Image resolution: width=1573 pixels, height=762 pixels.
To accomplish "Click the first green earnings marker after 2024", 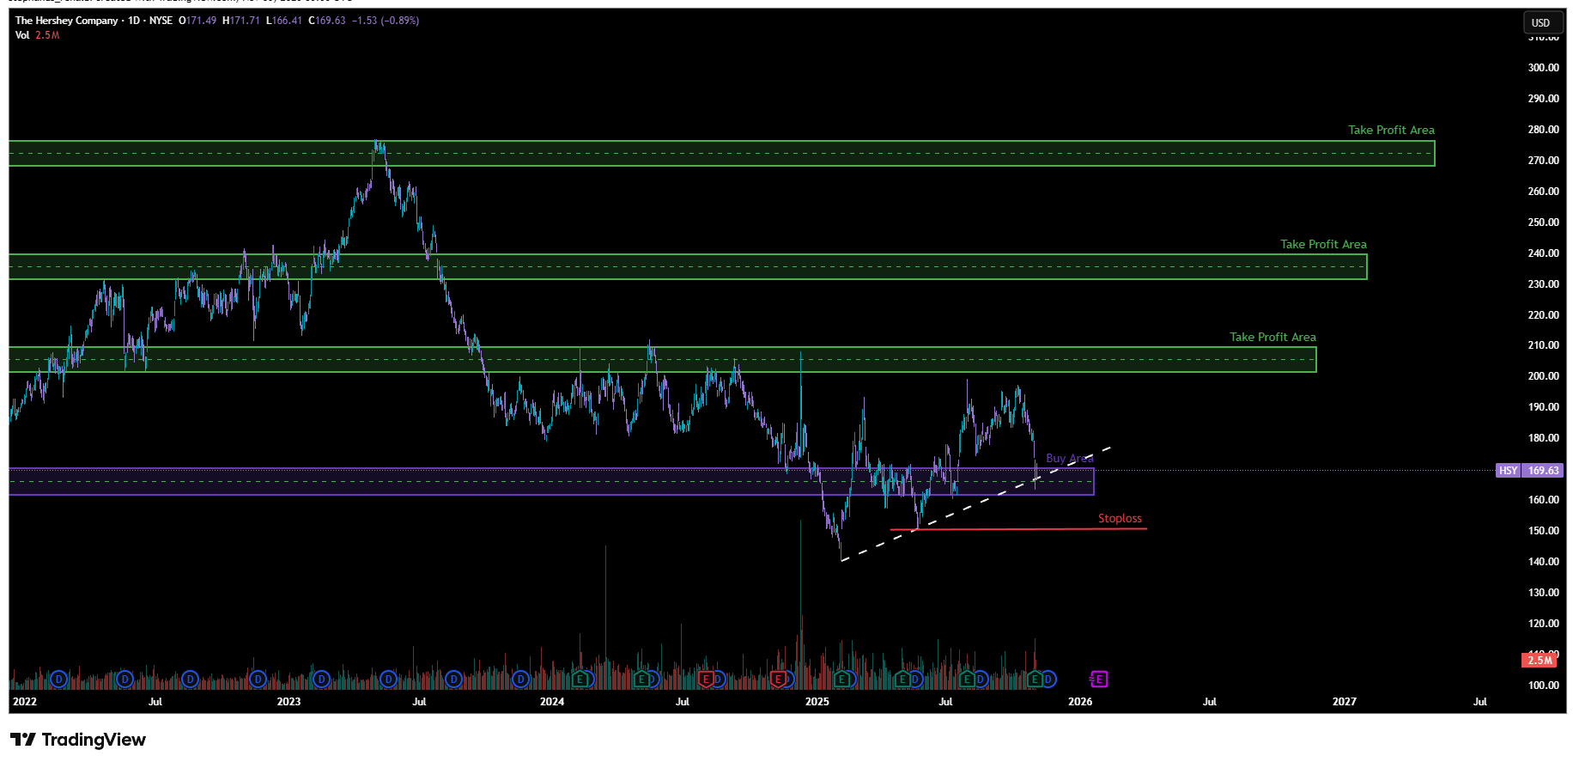I will click(581, 680).
